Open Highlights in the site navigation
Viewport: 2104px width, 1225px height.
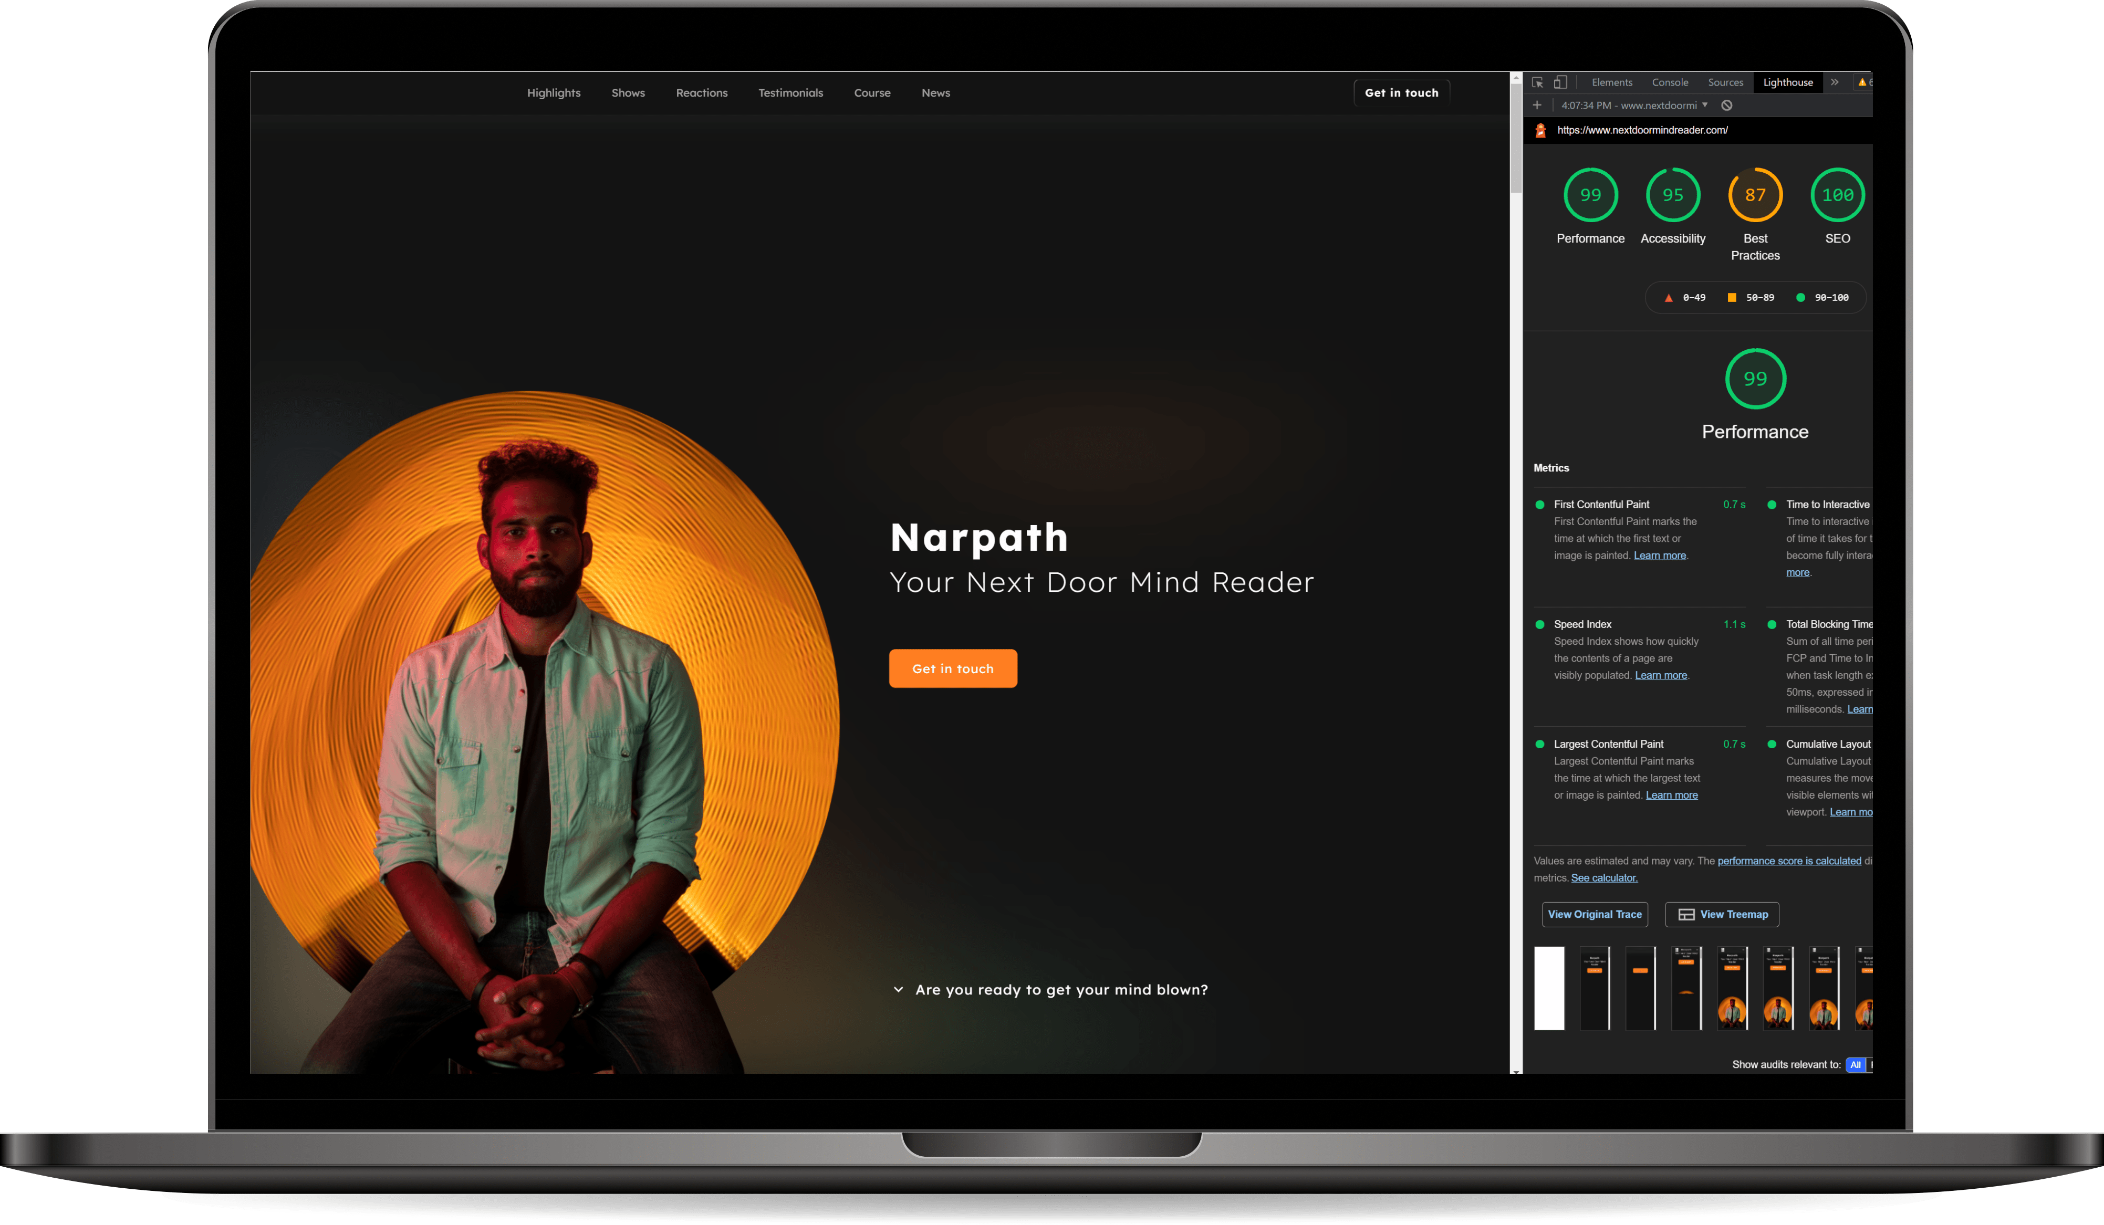[x=554, y=92]
